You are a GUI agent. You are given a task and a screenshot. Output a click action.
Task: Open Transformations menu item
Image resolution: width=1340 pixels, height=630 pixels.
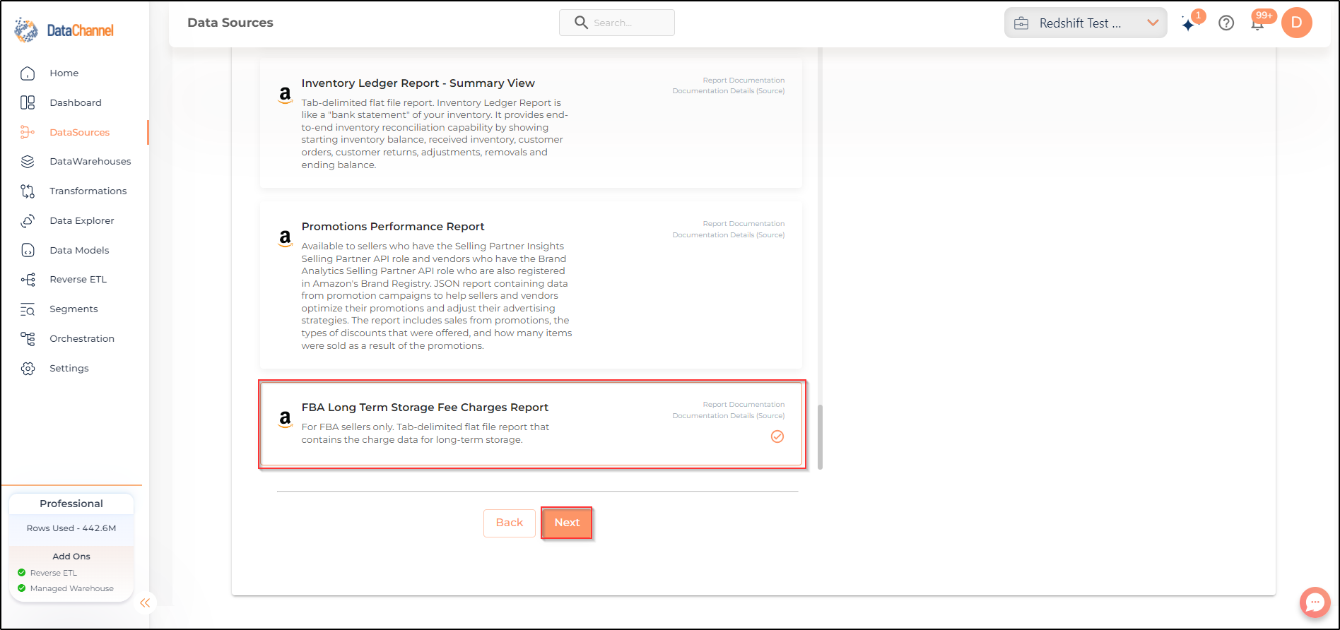point(88,191)
